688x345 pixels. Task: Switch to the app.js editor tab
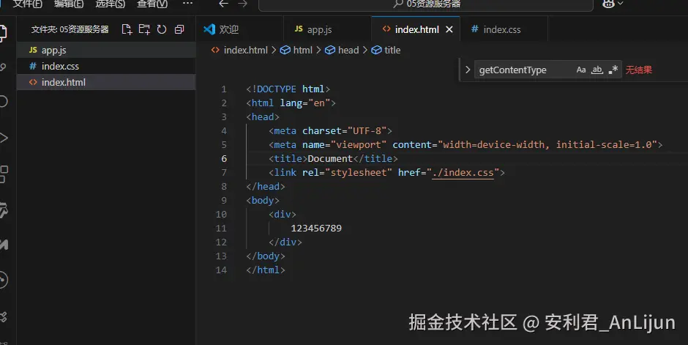[327, 29]
